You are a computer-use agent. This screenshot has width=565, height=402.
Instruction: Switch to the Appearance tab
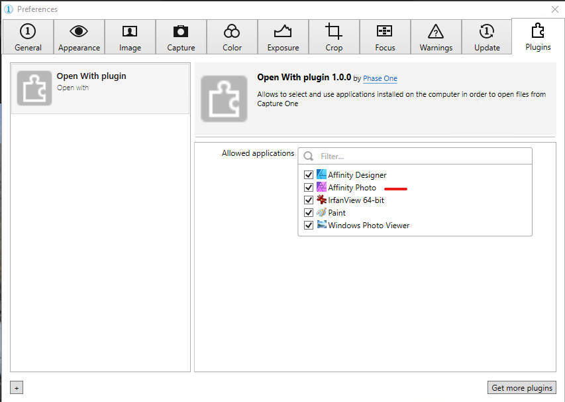tap(79, 37)
